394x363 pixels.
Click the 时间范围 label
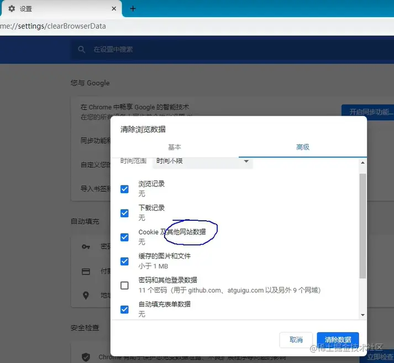point(133,160)
